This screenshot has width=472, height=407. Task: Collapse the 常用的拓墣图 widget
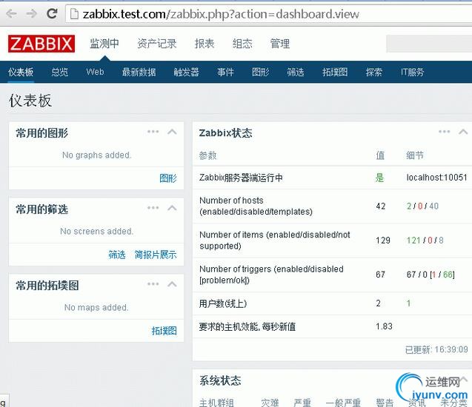(172, 284)
